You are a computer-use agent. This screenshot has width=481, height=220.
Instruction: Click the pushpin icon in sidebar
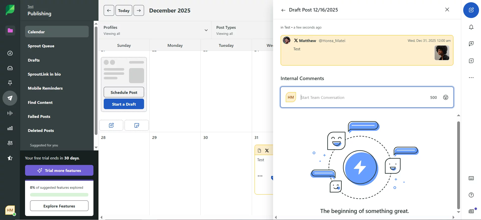[x=10, y=83]
